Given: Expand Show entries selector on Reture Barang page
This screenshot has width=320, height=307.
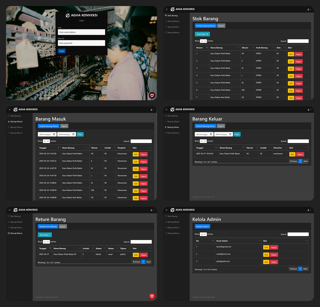Looking at the screenshot, I should tap(46, 242).
